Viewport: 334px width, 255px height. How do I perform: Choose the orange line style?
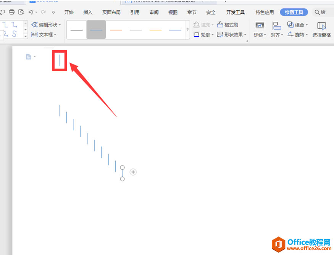pyautogui.click(x=116, y=30)
